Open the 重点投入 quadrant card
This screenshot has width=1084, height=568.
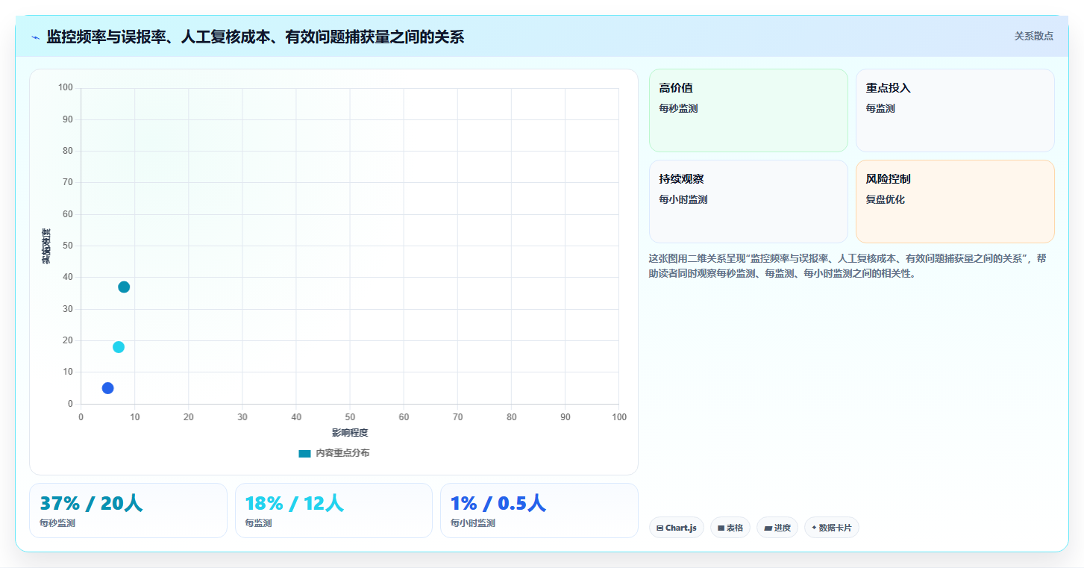955,110
